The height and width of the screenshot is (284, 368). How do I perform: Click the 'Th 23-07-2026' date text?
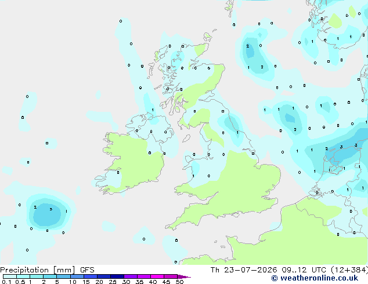tap(244, 270)
